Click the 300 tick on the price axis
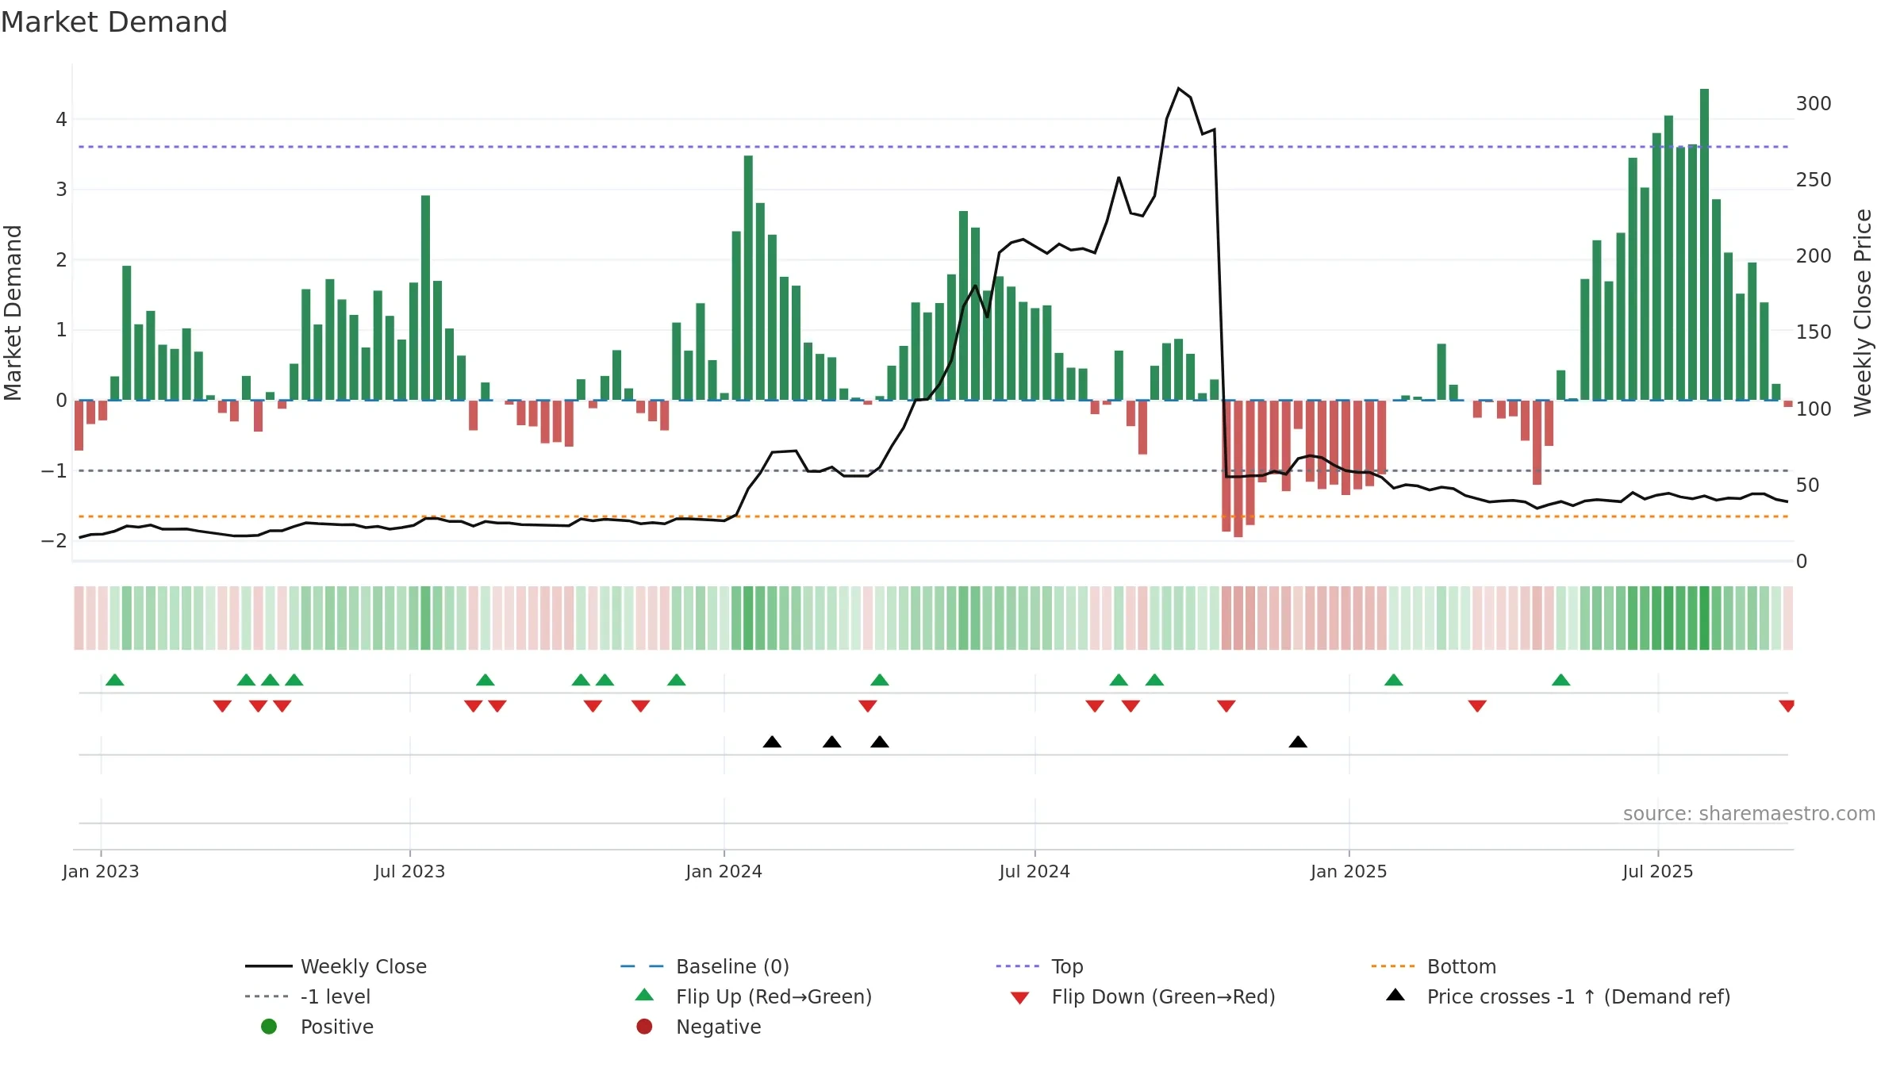Image resolution: width=1904 pixels, height=1071 pixels. 1814,104
